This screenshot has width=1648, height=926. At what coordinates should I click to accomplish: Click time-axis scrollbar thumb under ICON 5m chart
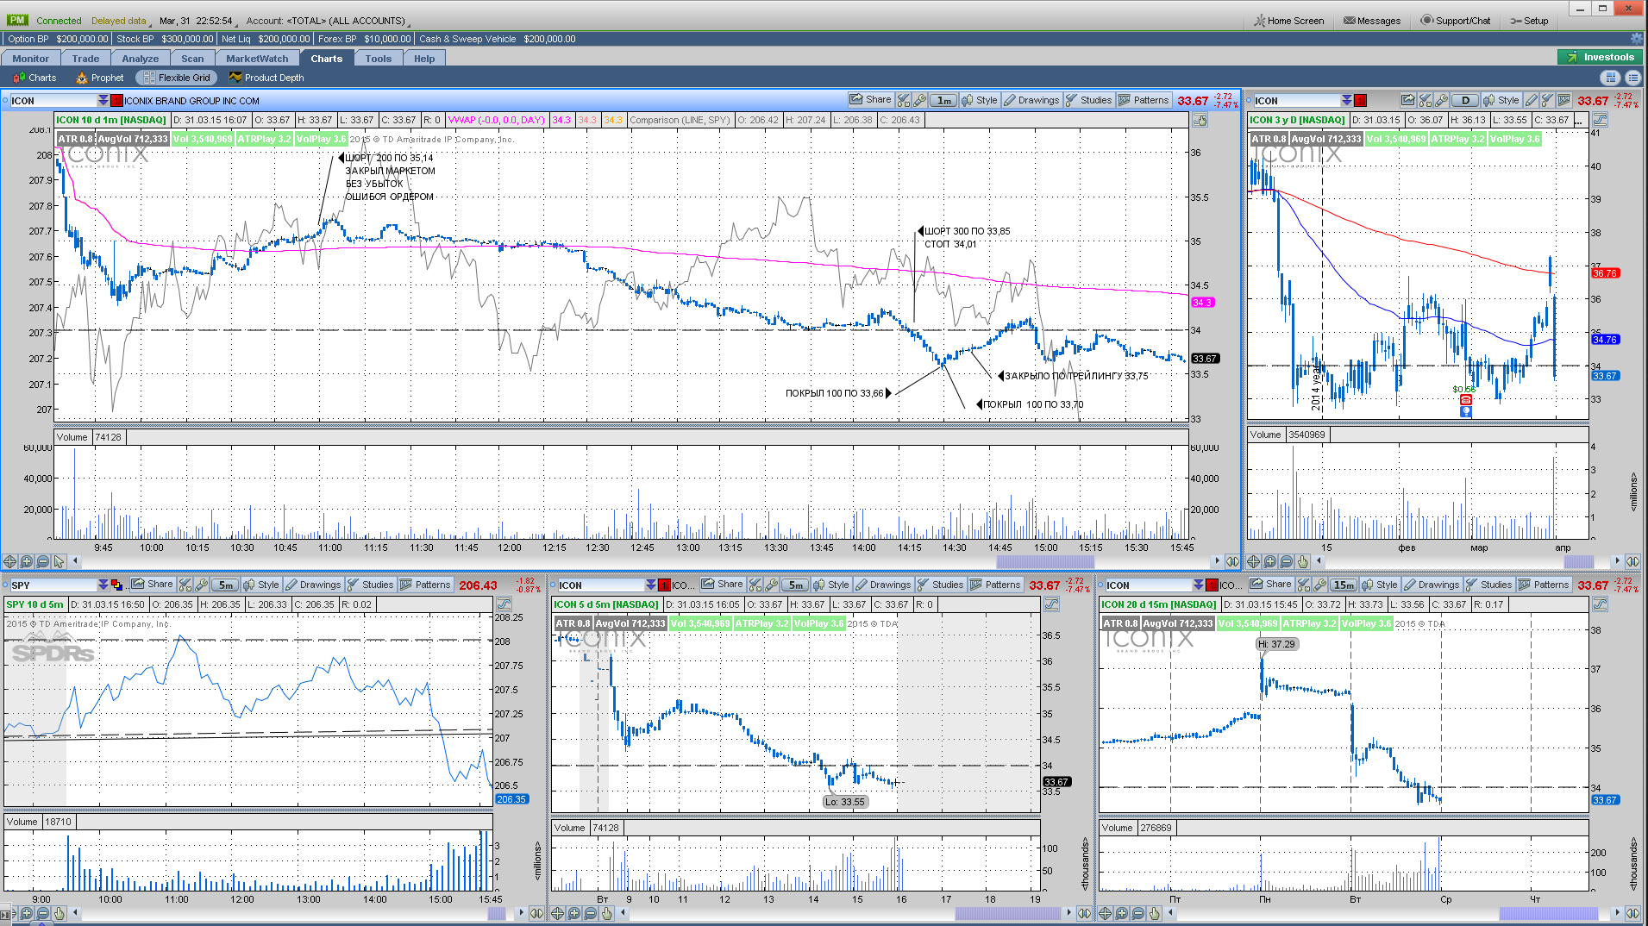(x=1007, y=913)
